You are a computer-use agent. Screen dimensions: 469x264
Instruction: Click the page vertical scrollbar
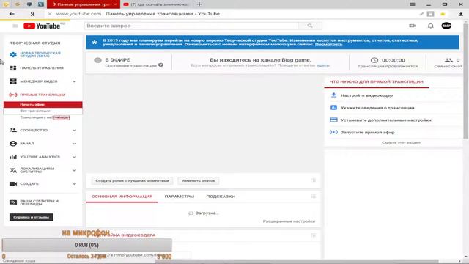[466, 81]
